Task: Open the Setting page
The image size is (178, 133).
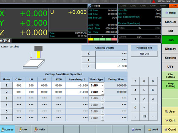Action: 170,58
